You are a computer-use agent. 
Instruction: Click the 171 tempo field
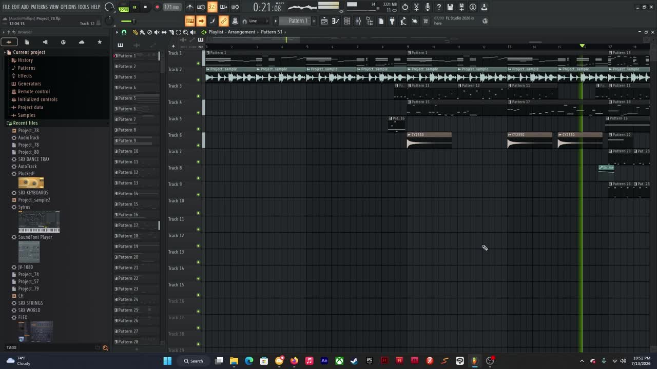pyautogui.click(x=171, y=7)
